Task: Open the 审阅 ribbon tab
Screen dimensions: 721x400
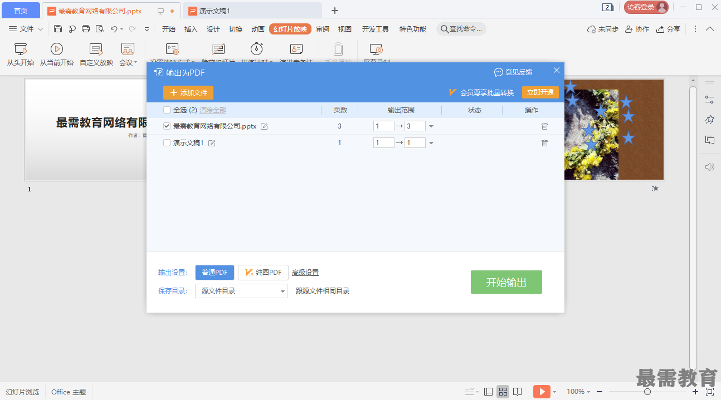Action: pyautogui.click(x=323, y=29)
